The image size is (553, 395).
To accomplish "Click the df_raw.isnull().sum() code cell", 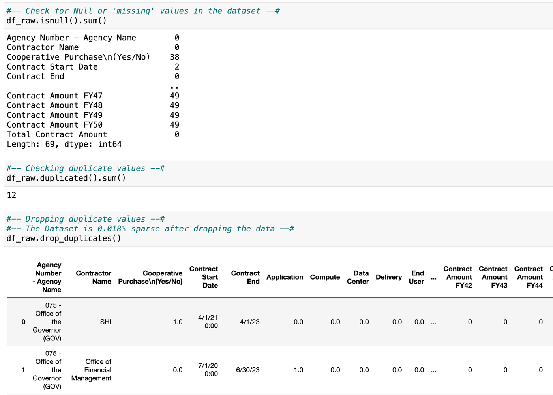I will [x=56, y=21].
